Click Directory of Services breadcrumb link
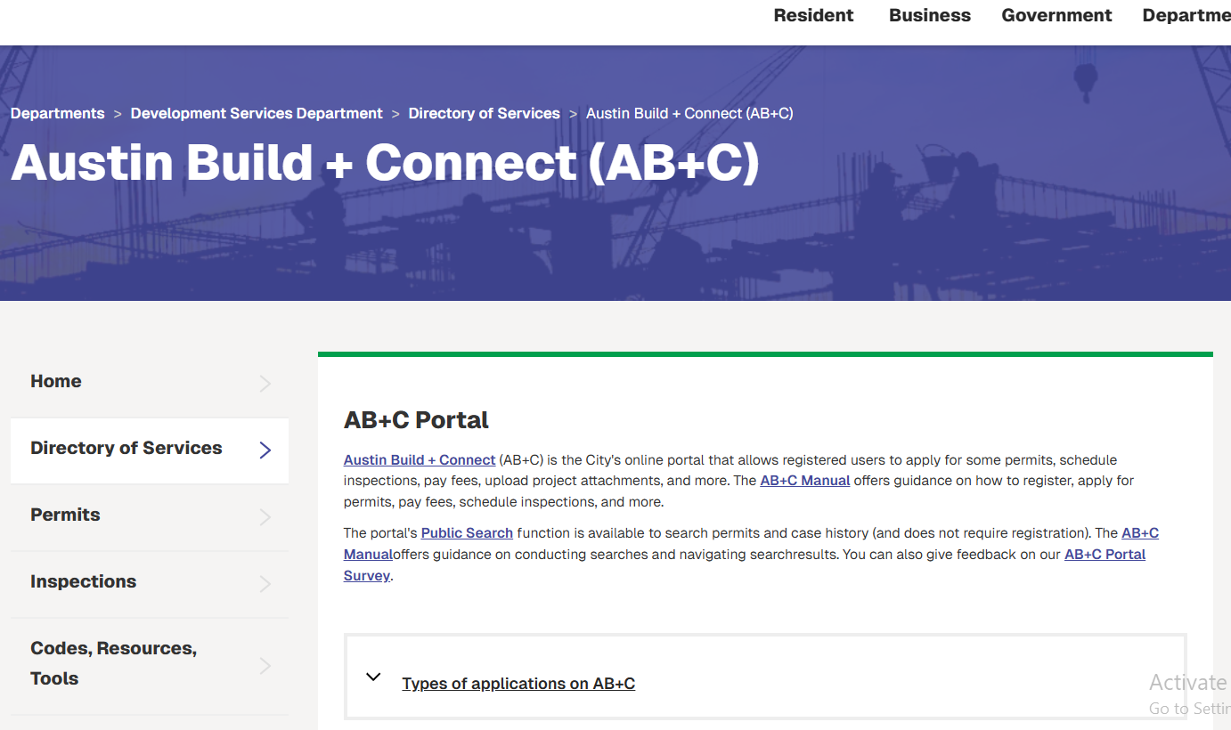The image size is (1231, 730). [x=484, y=113]
